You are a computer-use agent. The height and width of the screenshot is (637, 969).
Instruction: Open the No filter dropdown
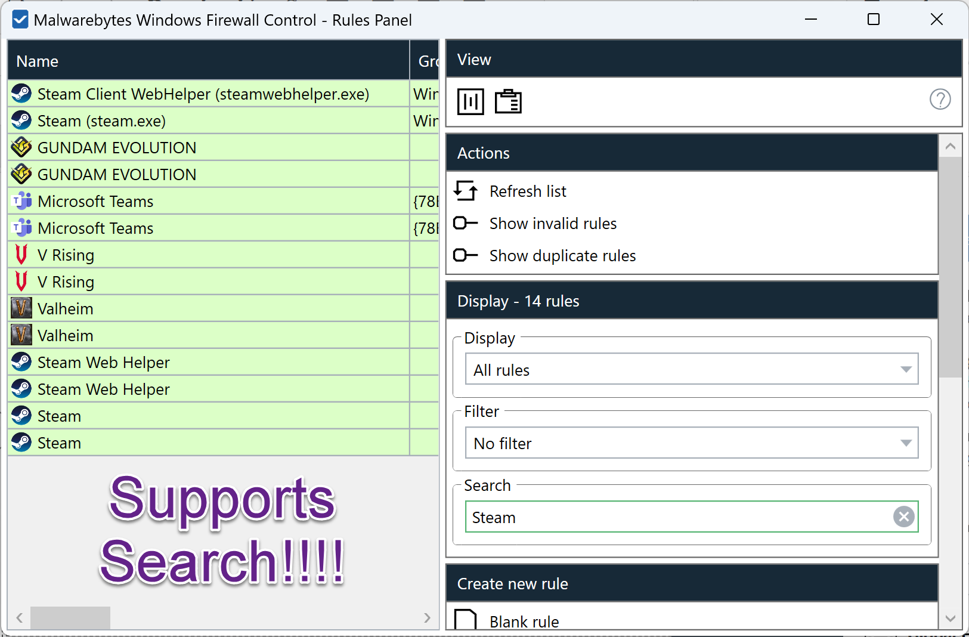692,443
